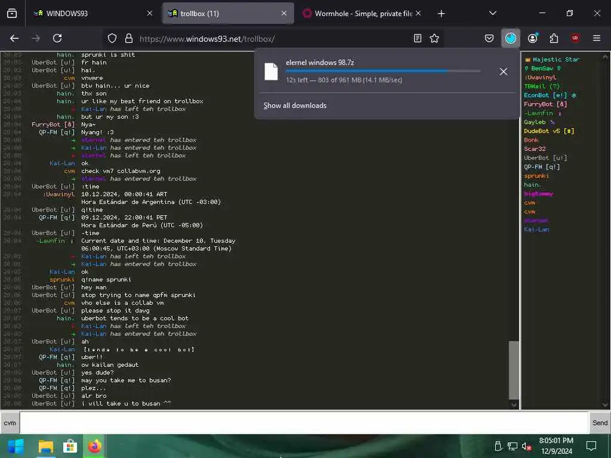
Task: Click message 'may you take me to busan?'
Action: pos(126,380)
